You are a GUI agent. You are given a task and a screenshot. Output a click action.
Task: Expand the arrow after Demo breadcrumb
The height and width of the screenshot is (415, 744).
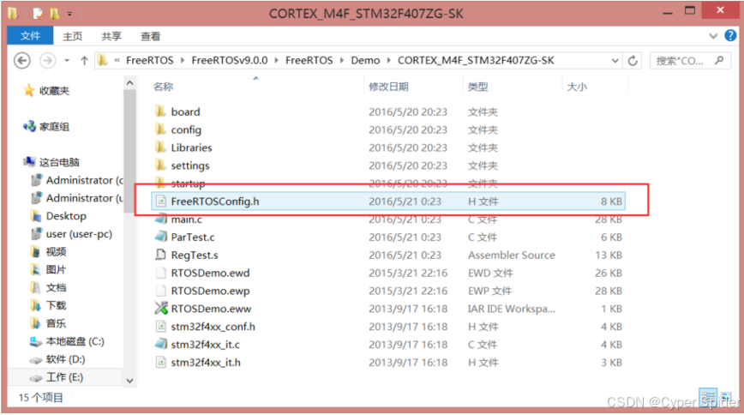tap(388, 60)
